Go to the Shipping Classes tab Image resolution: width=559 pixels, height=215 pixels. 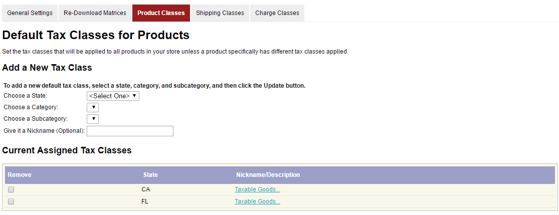pyautogui.click(x=220, y=13)
